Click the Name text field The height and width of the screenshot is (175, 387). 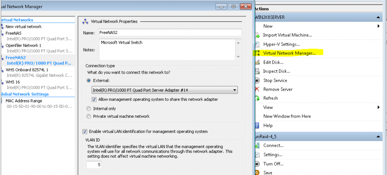click(169, 32)
